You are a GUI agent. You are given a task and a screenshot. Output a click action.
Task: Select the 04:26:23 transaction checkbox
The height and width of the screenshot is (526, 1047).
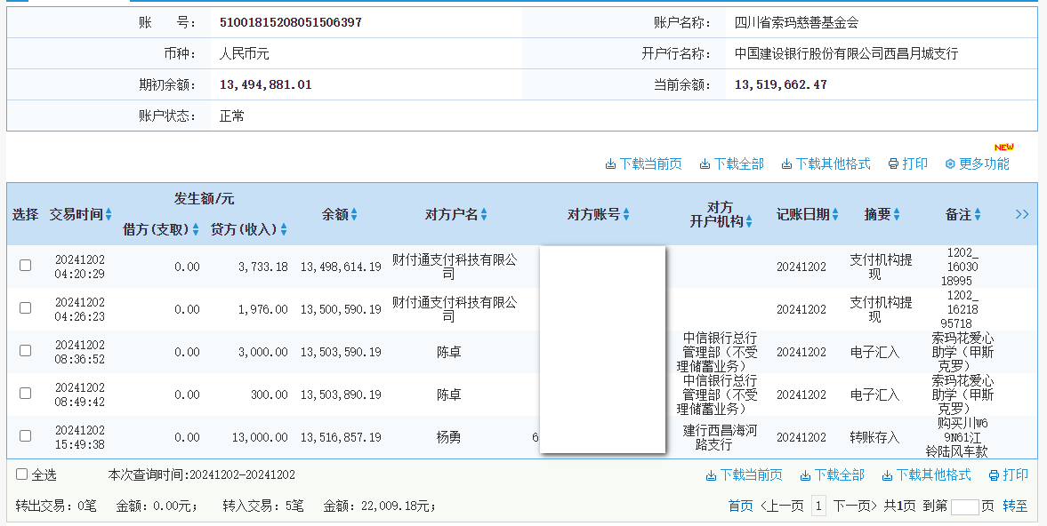26,308
